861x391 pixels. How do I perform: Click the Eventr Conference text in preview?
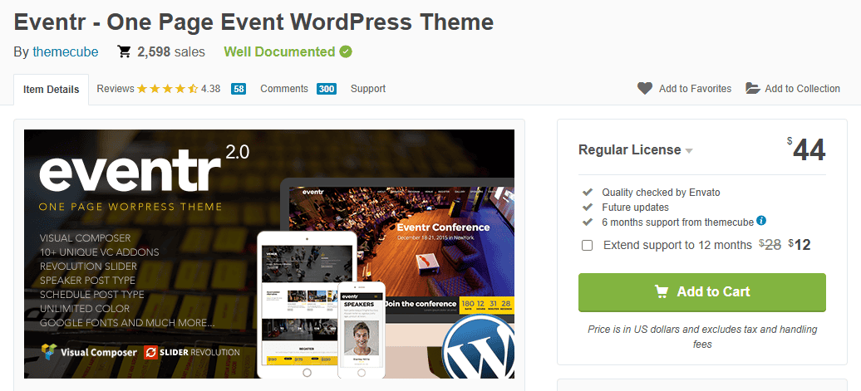(443, 227)
